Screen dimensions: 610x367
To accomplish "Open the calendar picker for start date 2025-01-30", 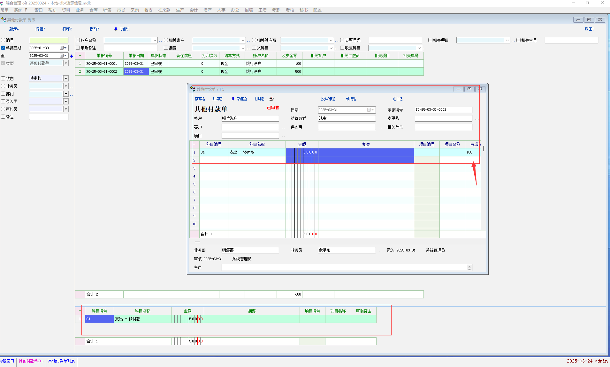I will [x=62, y=48].
